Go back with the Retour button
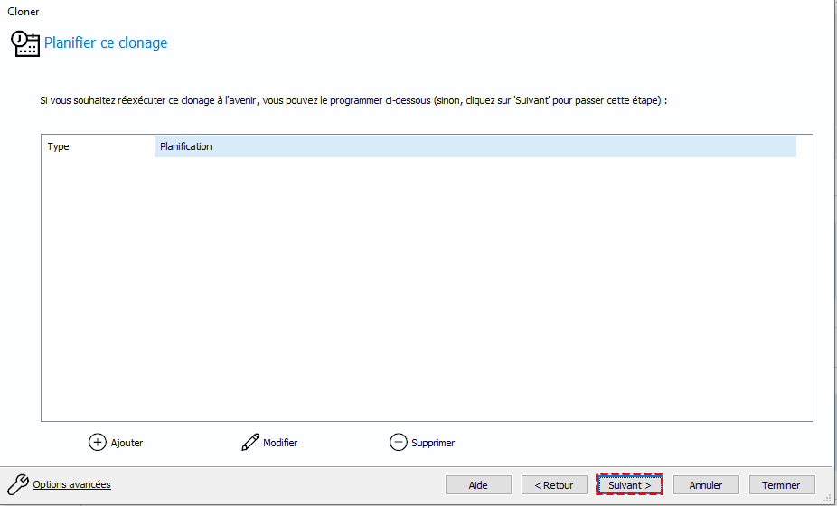The image size is (837, 506). point(554,485)
